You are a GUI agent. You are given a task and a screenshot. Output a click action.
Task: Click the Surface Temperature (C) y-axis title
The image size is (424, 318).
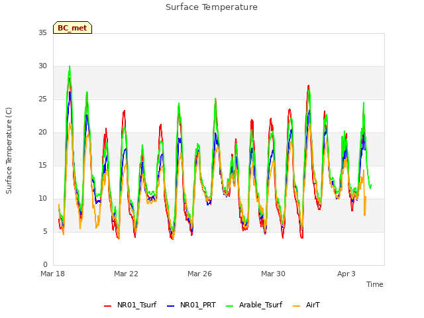[9, 150]
